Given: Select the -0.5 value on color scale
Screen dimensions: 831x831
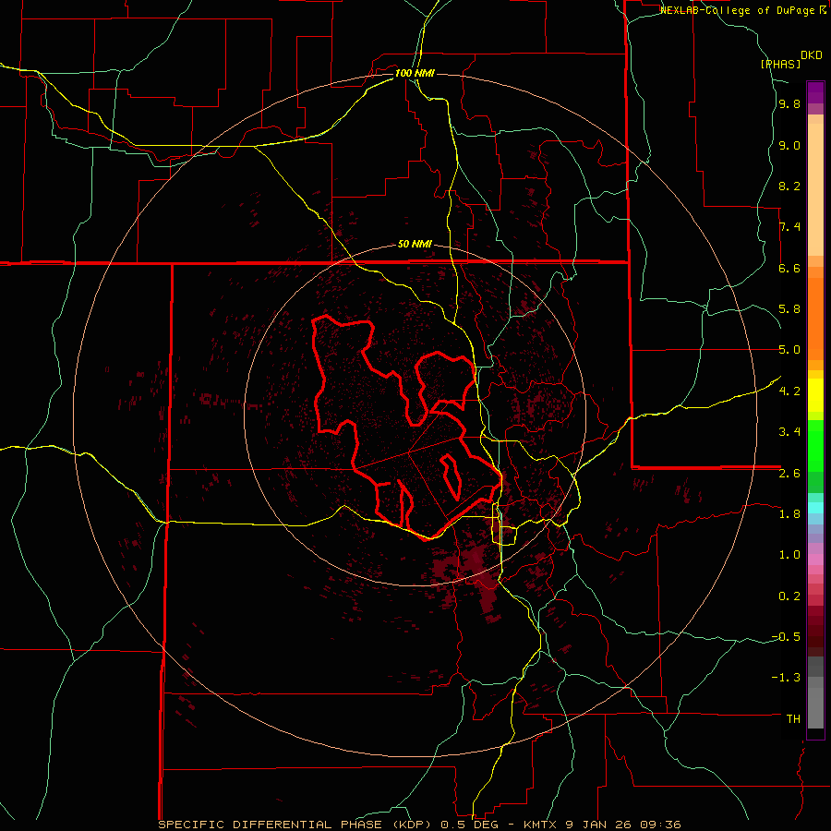Looking at the screenshot, I should 786,636.
